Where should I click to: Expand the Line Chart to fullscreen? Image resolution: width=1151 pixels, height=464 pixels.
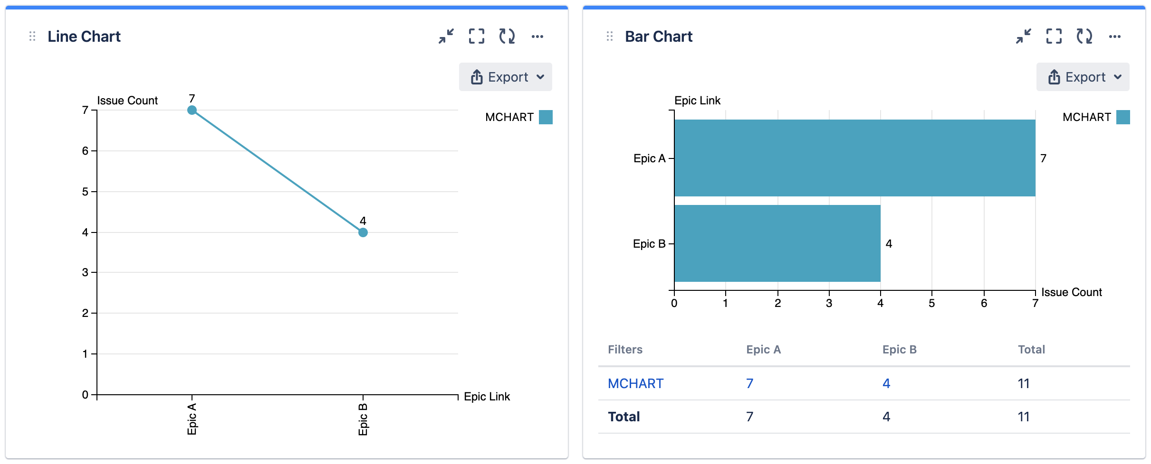click(476, 36)
